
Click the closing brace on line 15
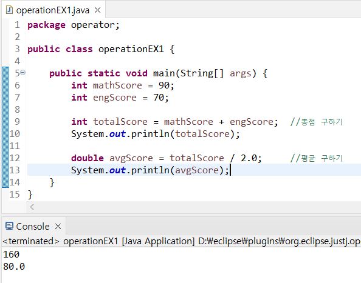30,195
